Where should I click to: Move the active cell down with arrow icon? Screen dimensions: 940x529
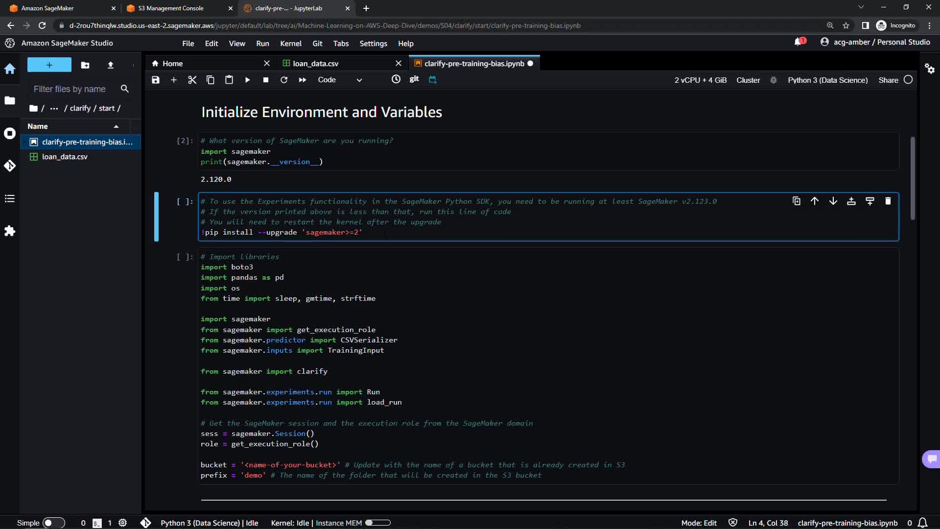click(833, 201)
